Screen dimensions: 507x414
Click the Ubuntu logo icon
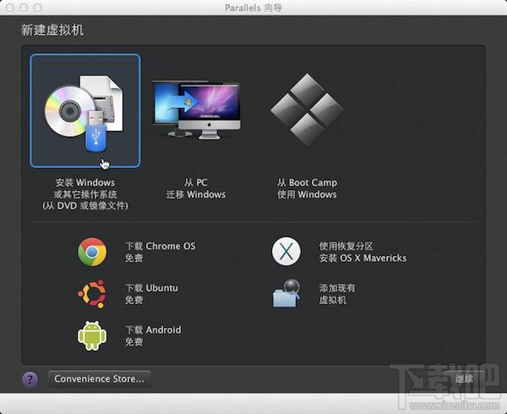point(92,293)
